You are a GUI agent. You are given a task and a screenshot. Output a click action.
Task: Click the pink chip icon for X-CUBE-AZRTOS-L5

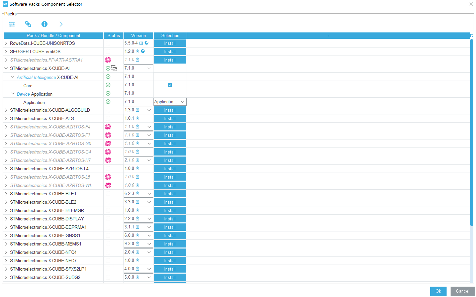pyautogui.click(x=108, y=177)
